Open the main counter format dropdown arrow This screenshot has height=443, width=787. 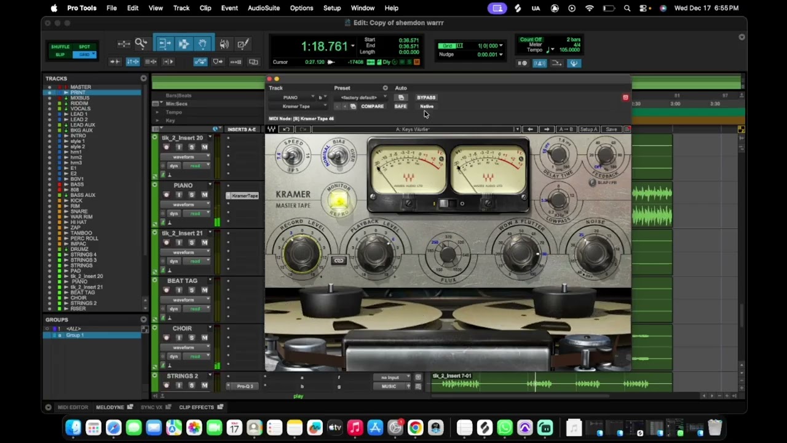352,47
